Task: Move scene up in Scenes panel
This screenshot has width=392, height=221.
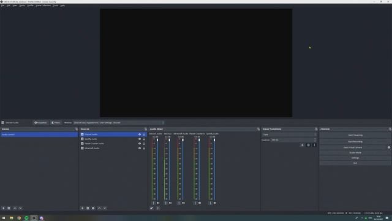Action: 15,208
